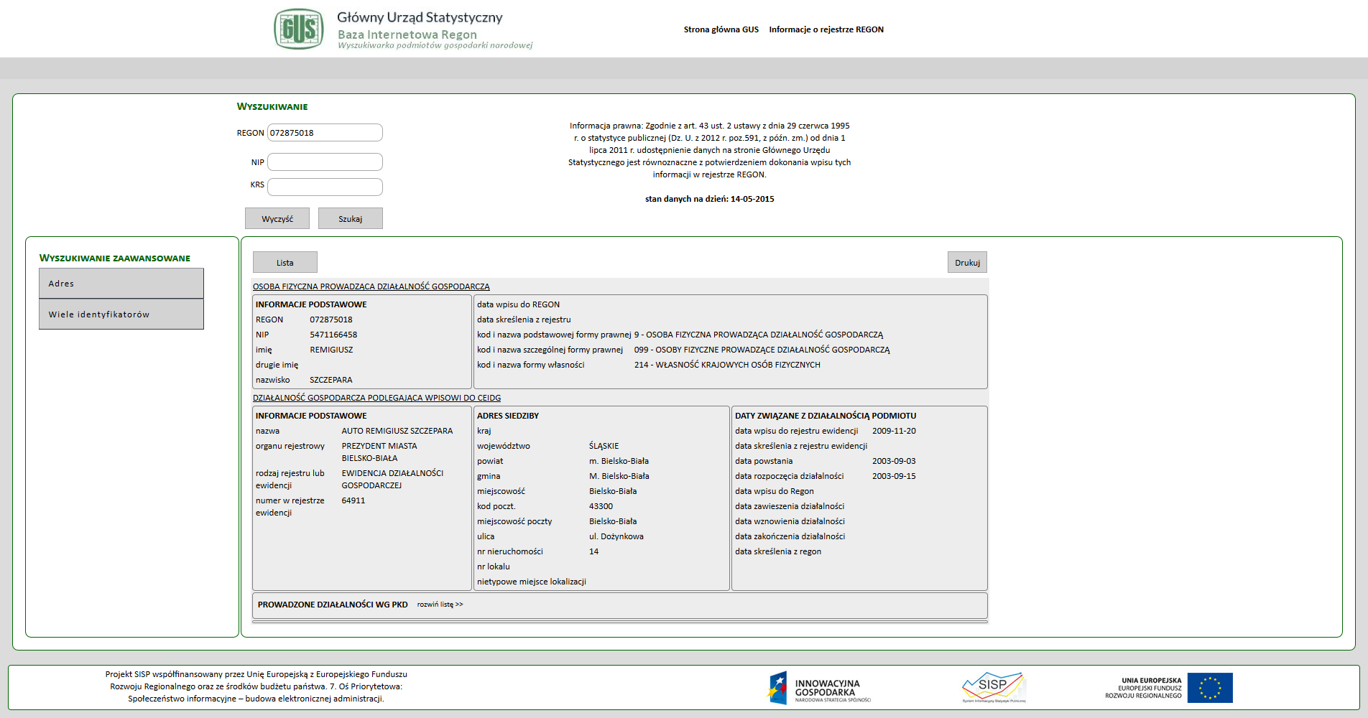The width and height of the screenshot is (1368, 718).
Task: Select street ul. Dożynkowa
Action: click(x=616, y=536)
